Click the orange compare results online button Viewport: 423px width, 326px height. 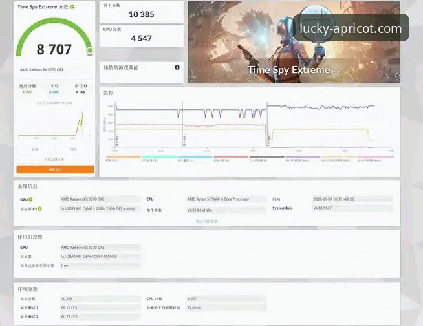coord(55,169)
